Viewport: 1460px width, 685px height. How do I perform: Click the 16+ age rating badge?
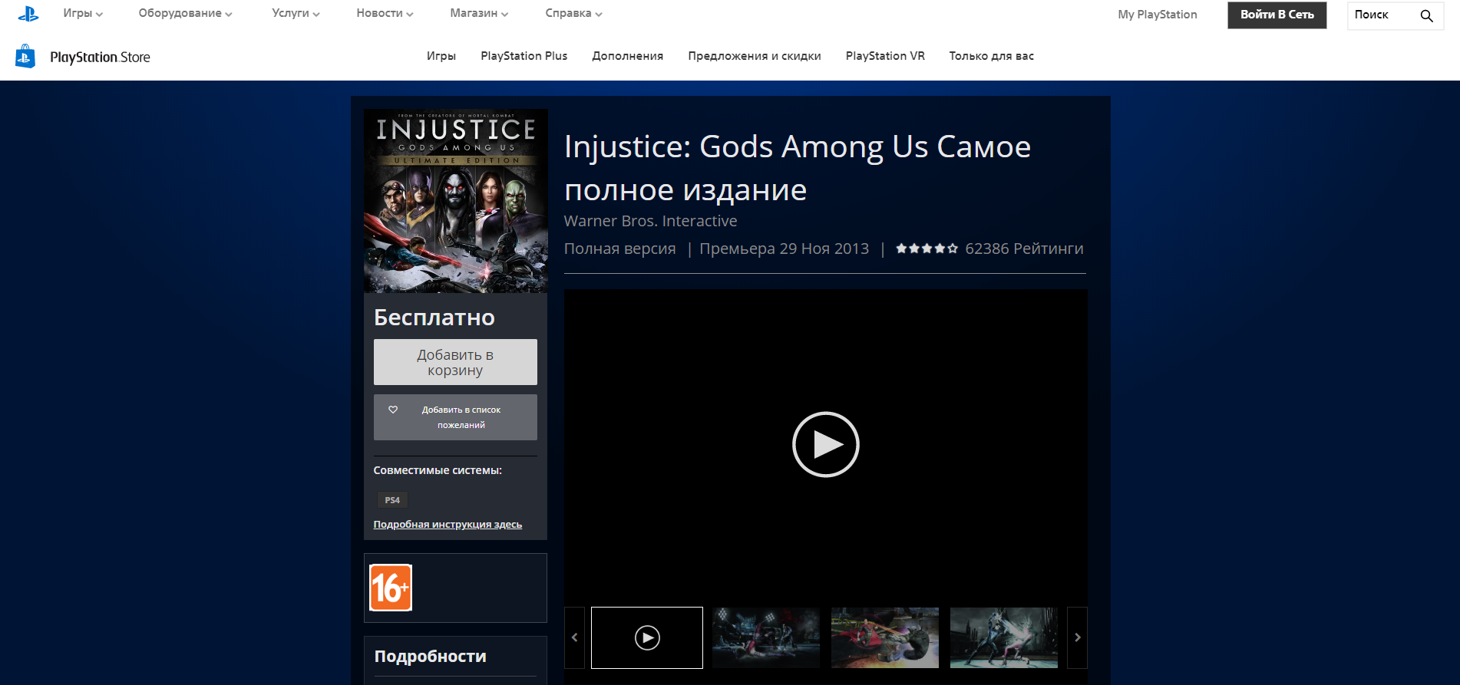(x=391, y=588)
